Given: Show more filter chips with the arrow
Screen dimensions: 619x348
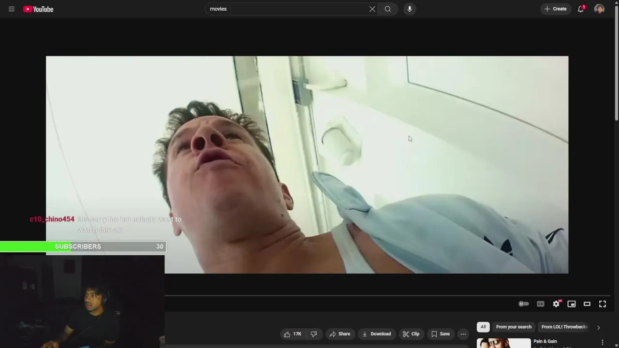Looking at the screenshot, I should (x=598, y=327).
